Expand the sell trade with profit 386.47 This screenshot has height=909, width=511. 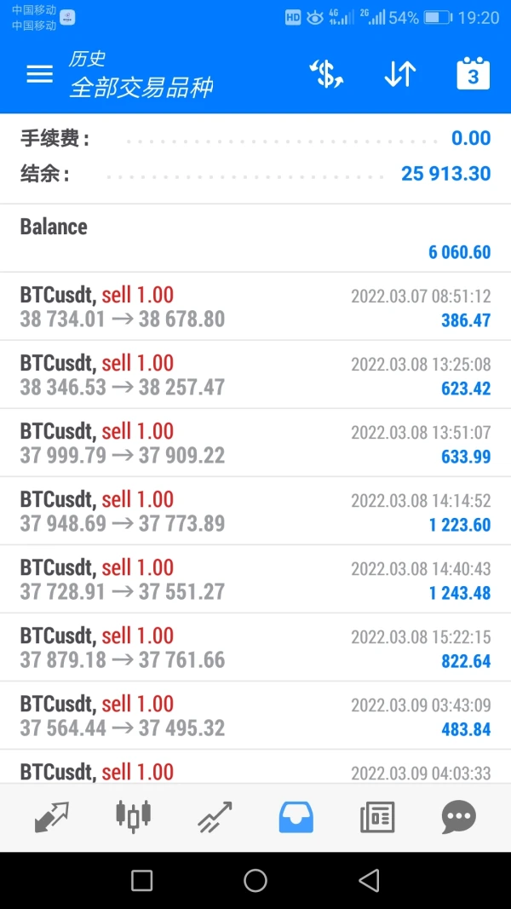(x=255, y=307)
